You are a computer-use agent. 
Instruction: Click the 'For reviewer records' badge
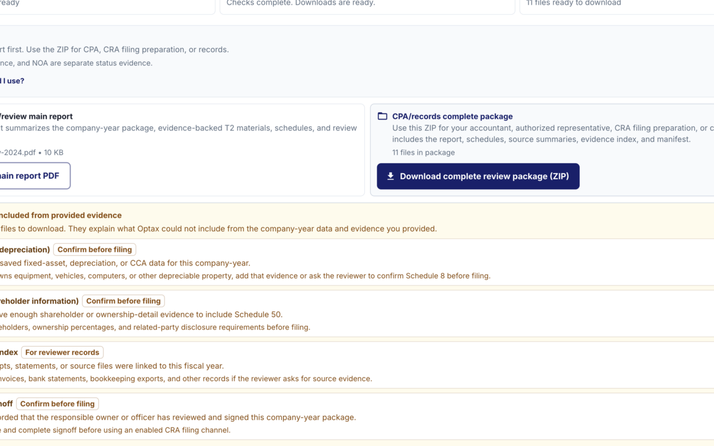tap(62, 352)
